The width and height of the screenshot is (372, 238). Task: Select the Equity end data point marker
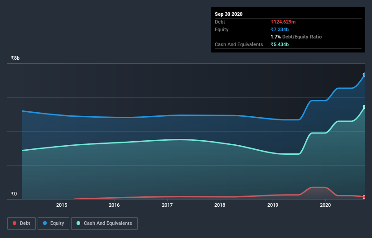pyautogui.click(x=364, y=75)
